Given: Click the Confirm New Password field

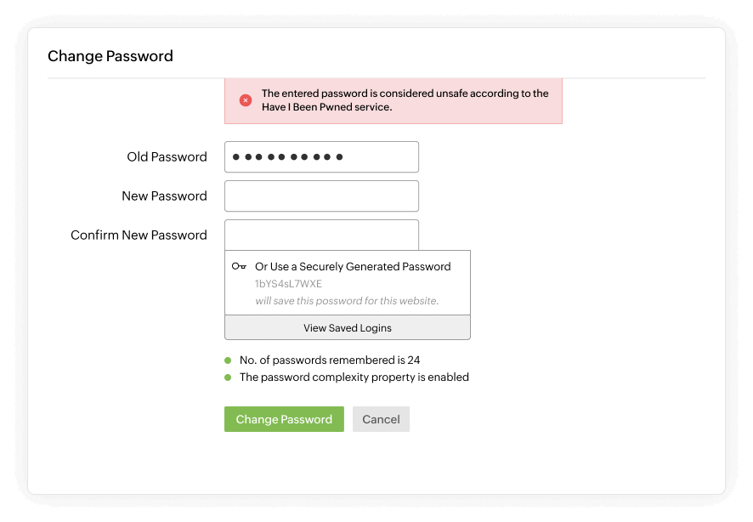Looking at the screenshot, I should (321, 235).
